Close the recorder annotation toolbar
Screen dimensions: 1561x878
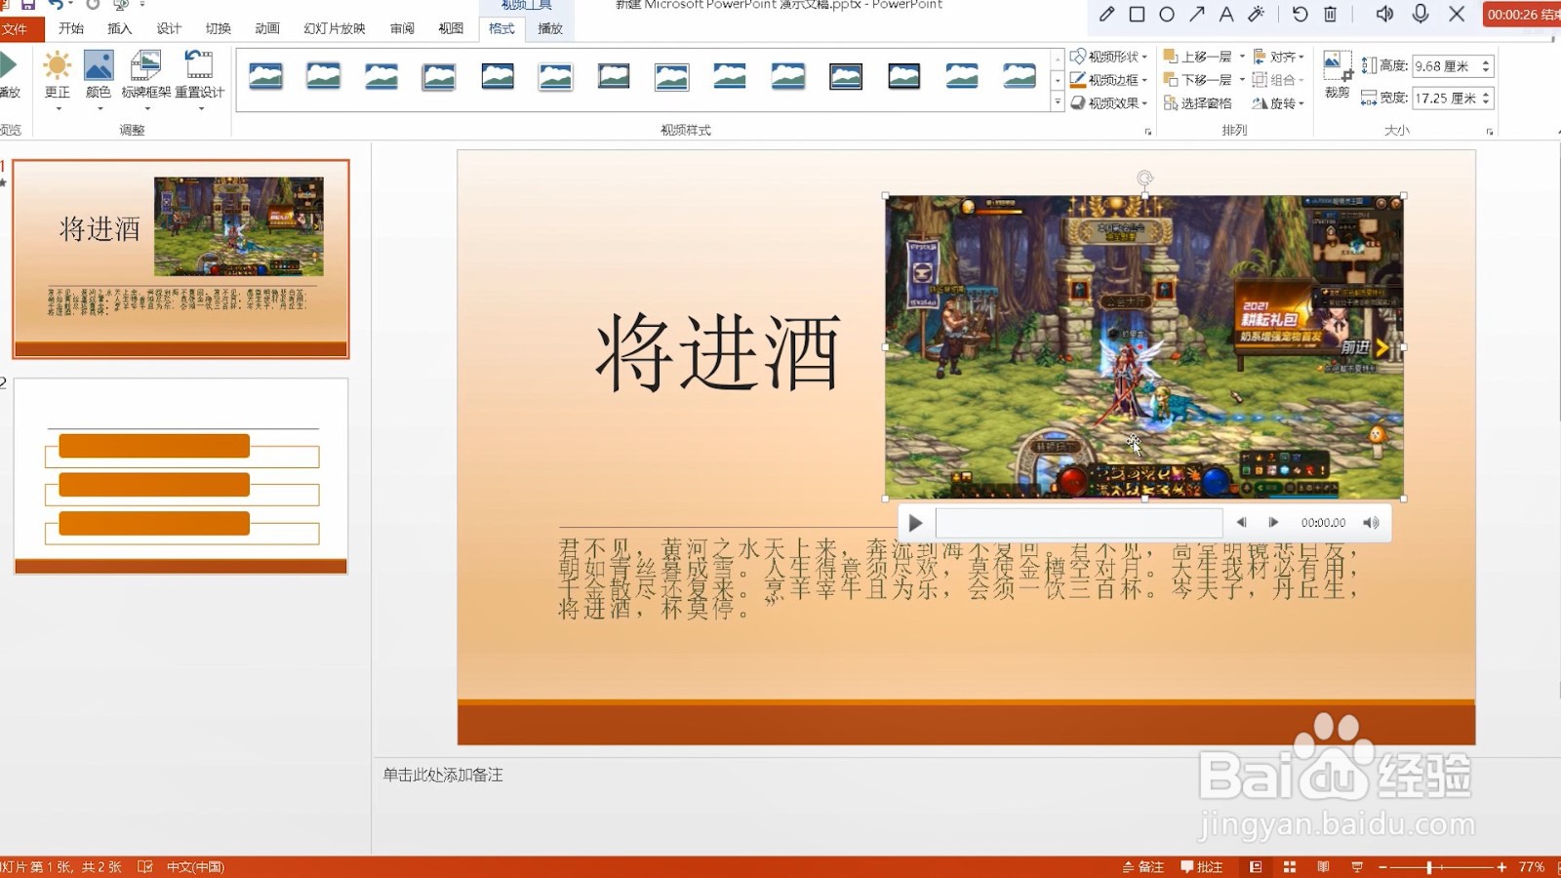pyautogui.click(x=1457, y=14)
